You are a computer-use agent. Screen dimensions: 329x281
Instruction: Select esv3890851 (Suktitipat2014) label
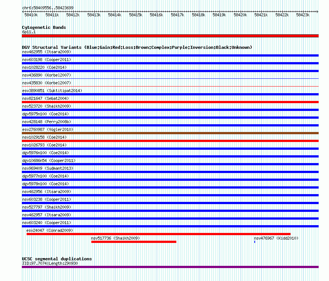[52, 91]
